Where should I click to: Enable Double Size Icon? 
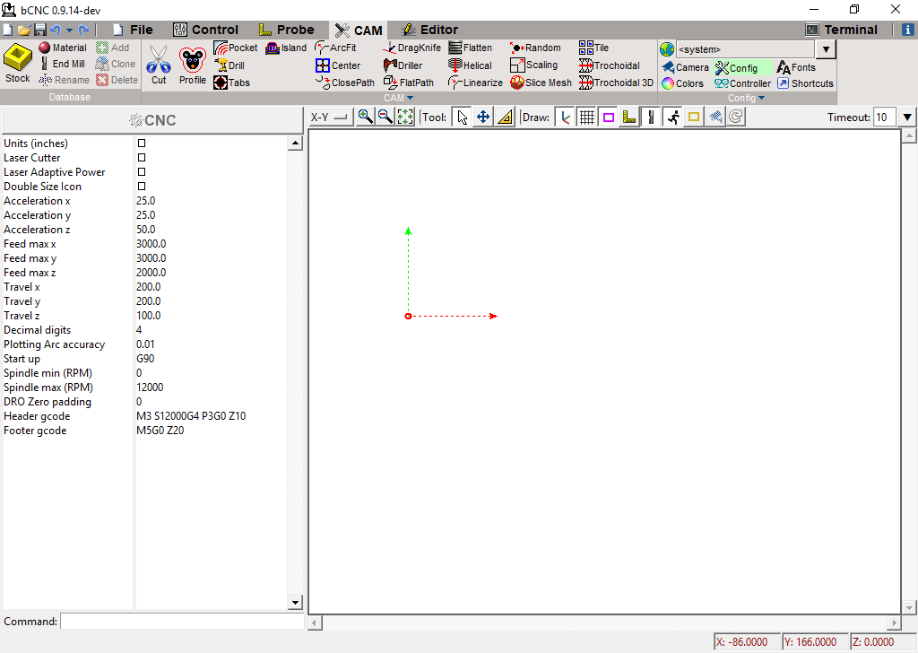[x=140, y=186]
